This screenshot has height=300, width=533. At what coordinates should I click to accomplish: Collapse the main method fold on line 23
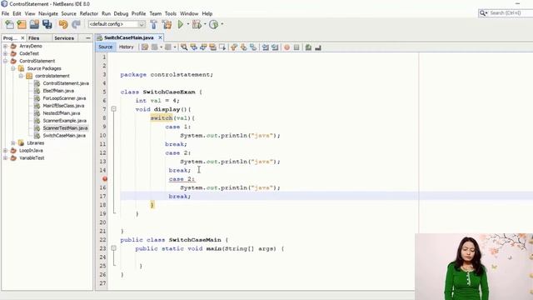coord(114,248)
